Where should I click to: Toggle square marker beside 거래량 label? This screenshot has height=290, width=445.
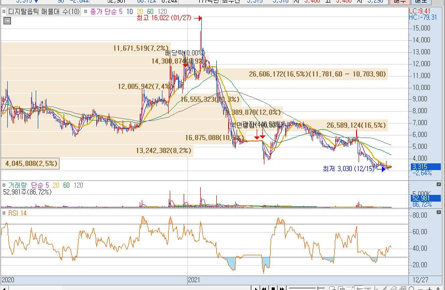[x=4, y=185]
